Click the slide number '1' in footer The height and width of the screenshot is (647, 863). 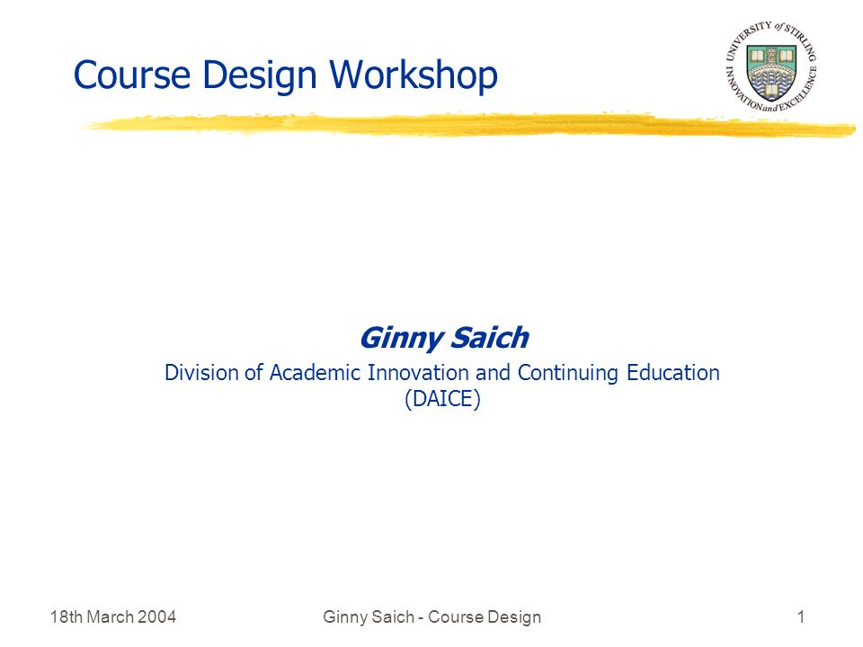pos(801,616)
